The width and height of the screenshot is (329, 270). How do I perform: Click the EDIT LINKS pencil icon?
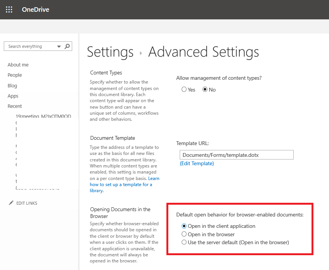[x=11, y=203]
